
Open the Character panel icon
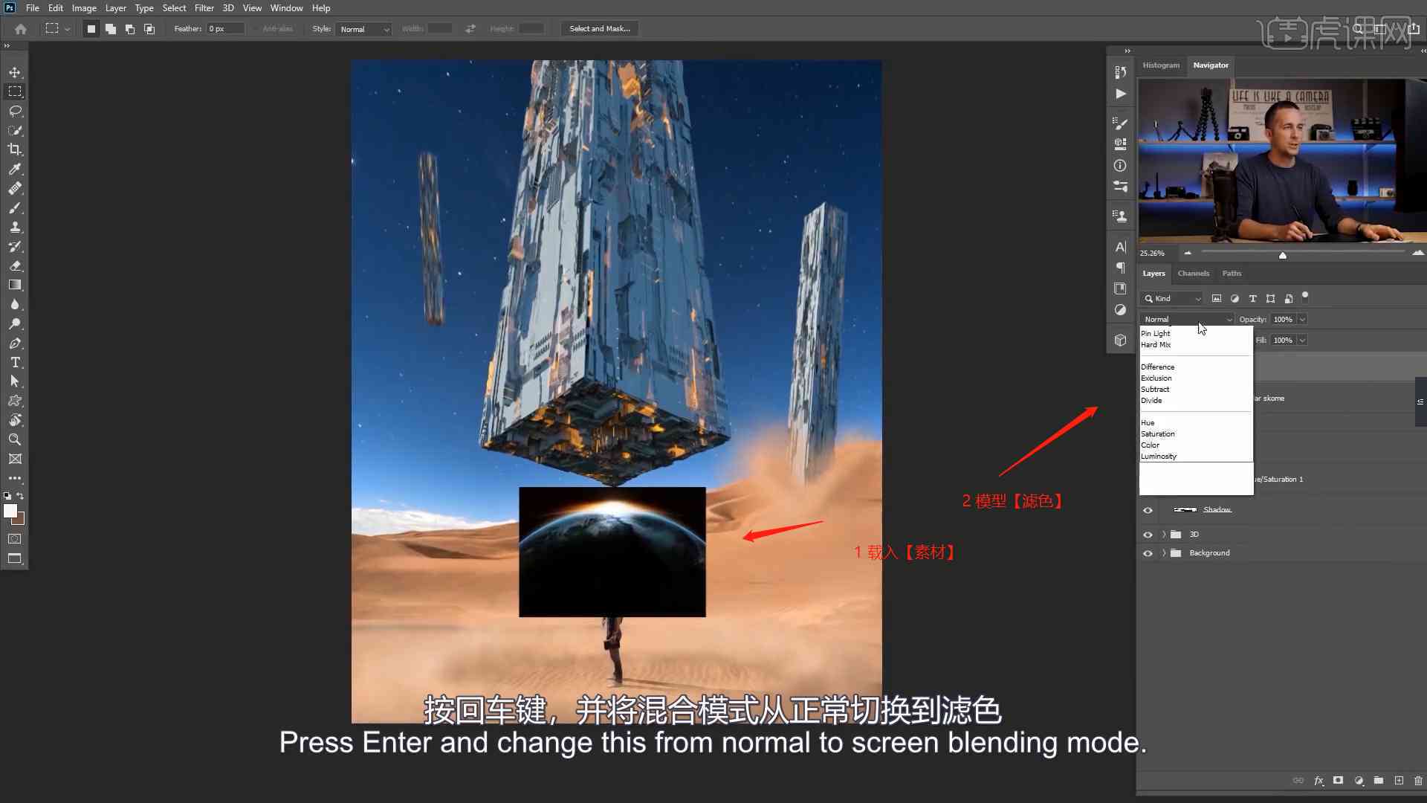pos(1120,246)
